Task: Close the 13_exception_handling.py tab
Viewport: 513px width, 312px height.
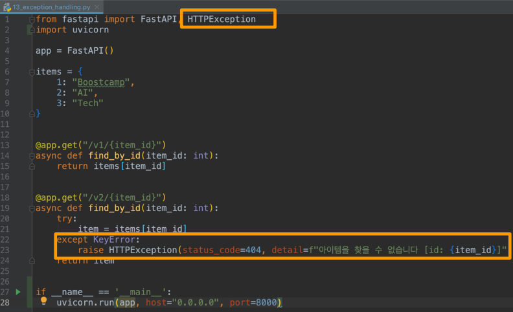Action: coord(97,6)
